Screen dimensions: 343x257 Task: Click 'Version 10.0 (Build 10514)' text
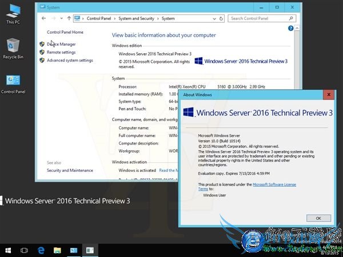pos(219,141)
